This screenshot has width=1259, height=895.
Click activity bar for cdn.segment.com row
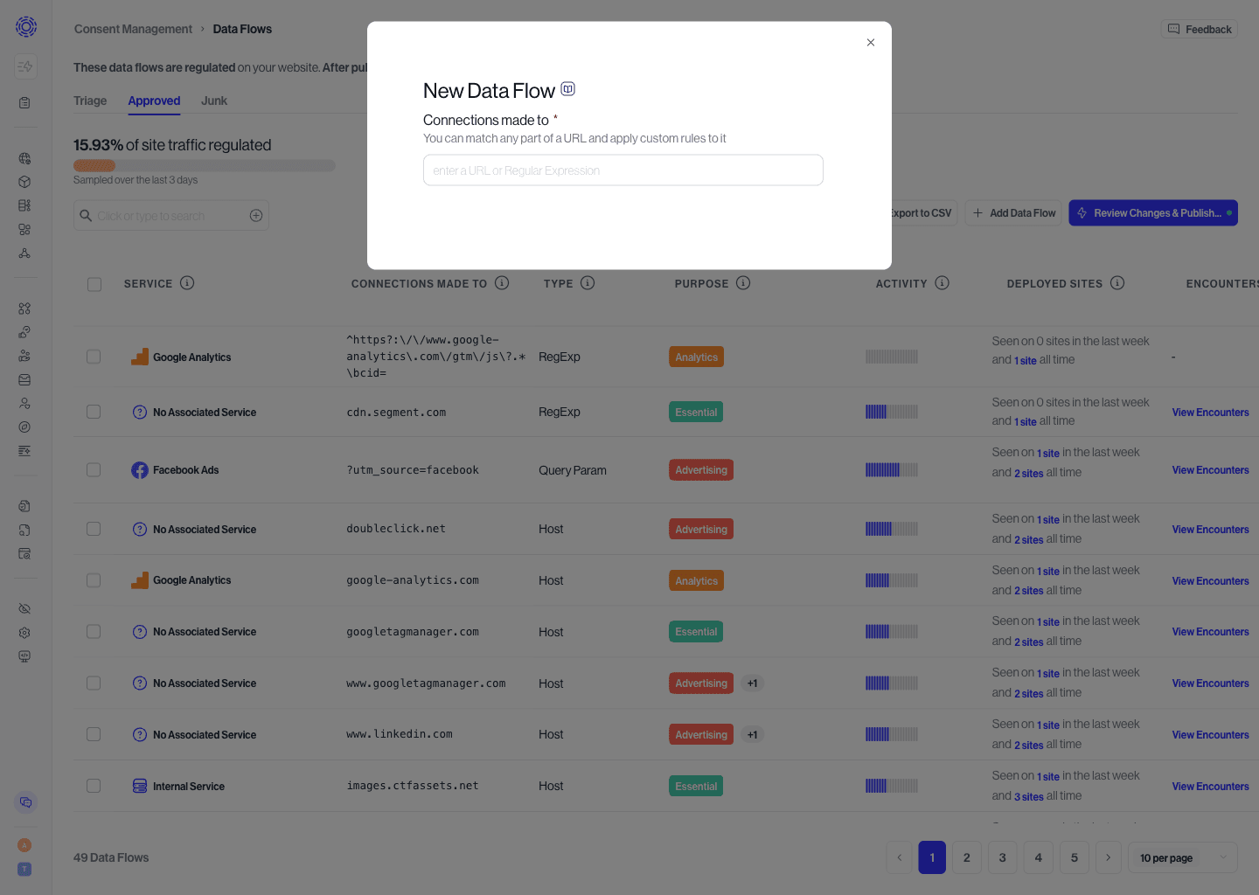click(x=892, y=412)
